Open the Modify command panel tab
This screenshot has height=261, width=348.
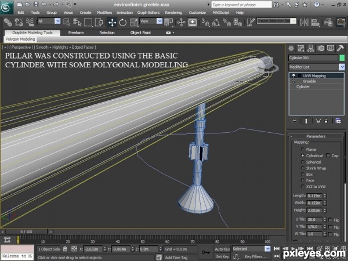[300, 48]
